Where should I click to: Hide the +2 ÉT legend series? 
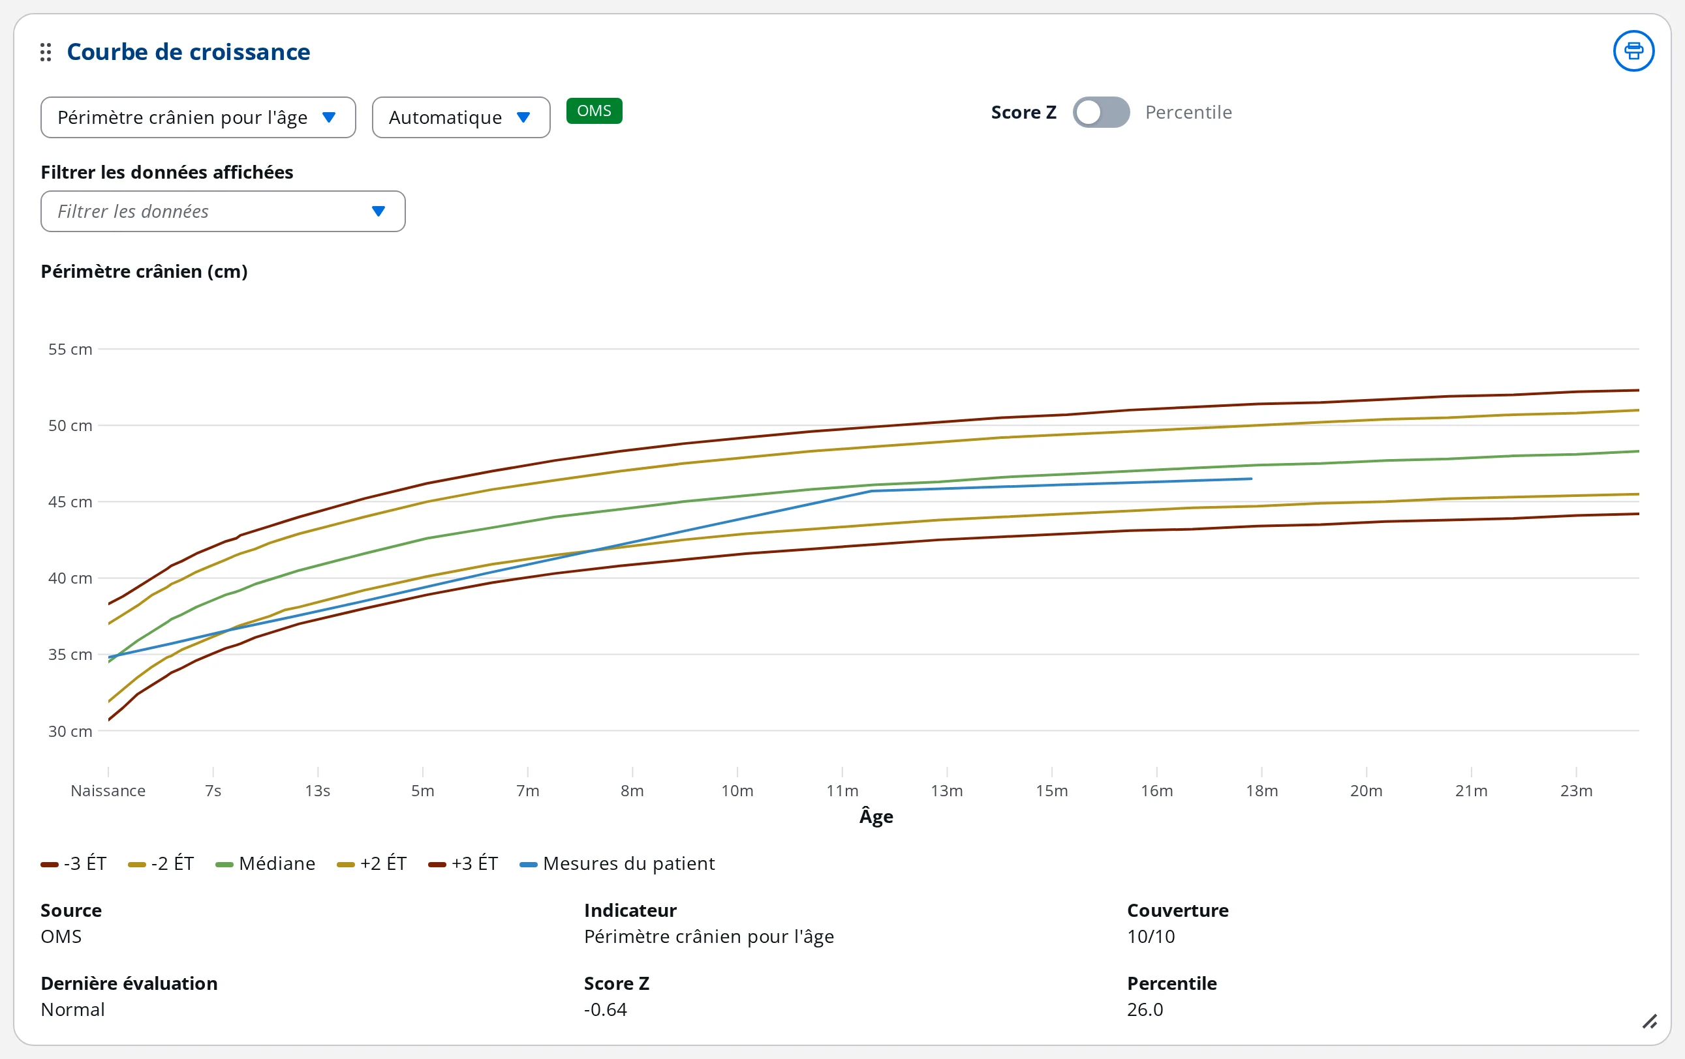371,863
